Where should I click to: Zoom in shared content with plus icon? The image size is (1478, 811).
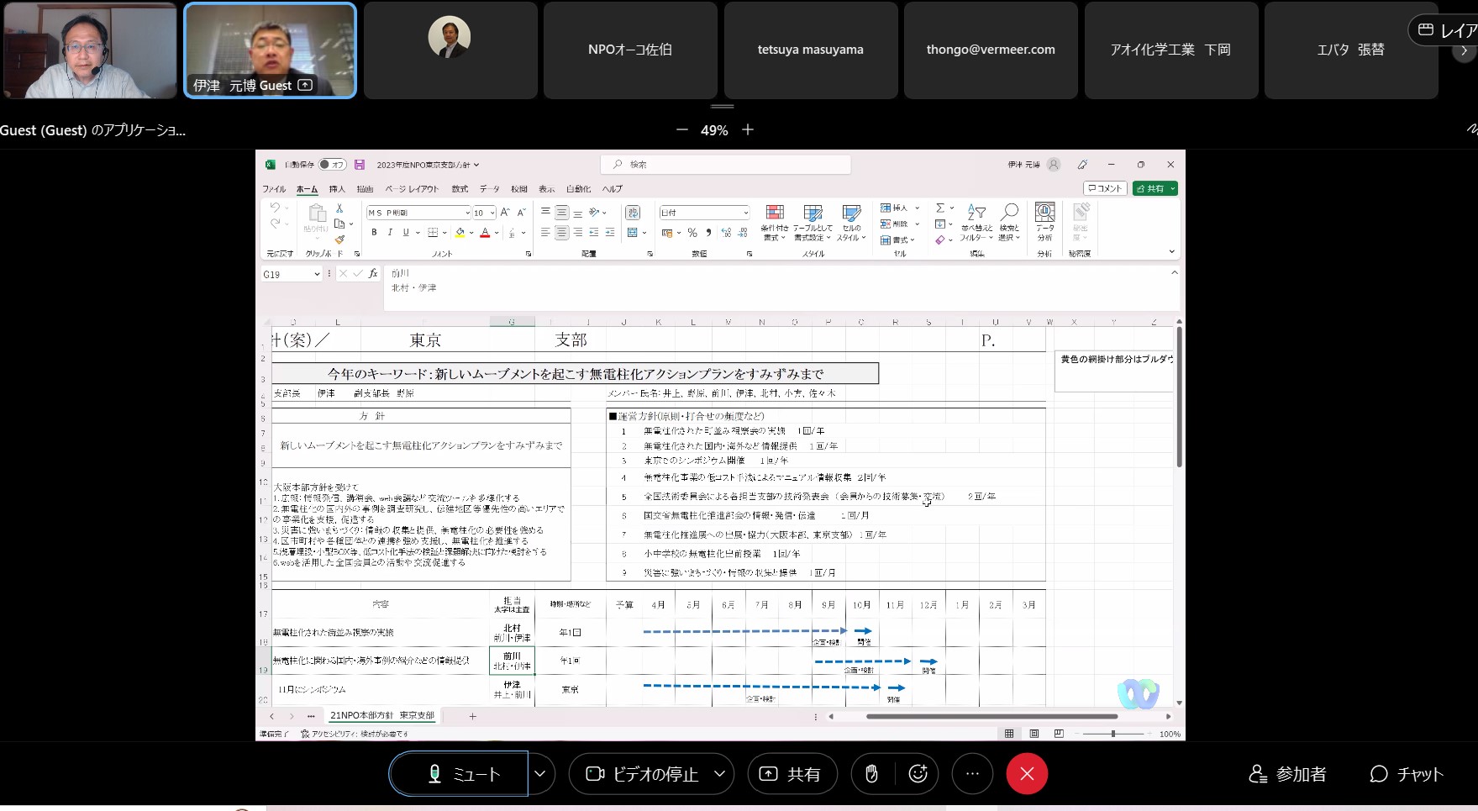748,130
